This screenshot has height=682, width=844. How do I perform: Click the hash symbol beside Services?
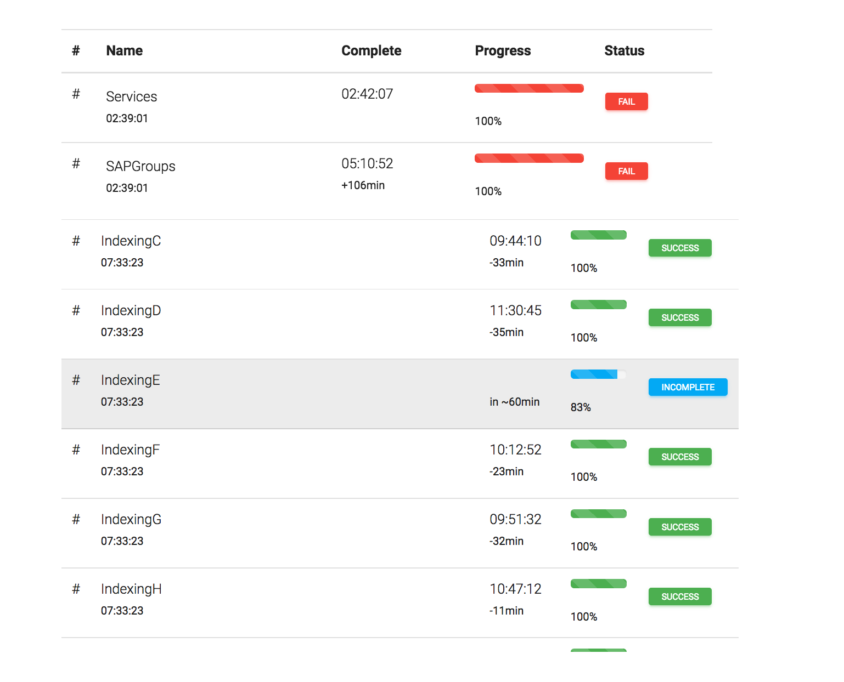tap(76, 94)
